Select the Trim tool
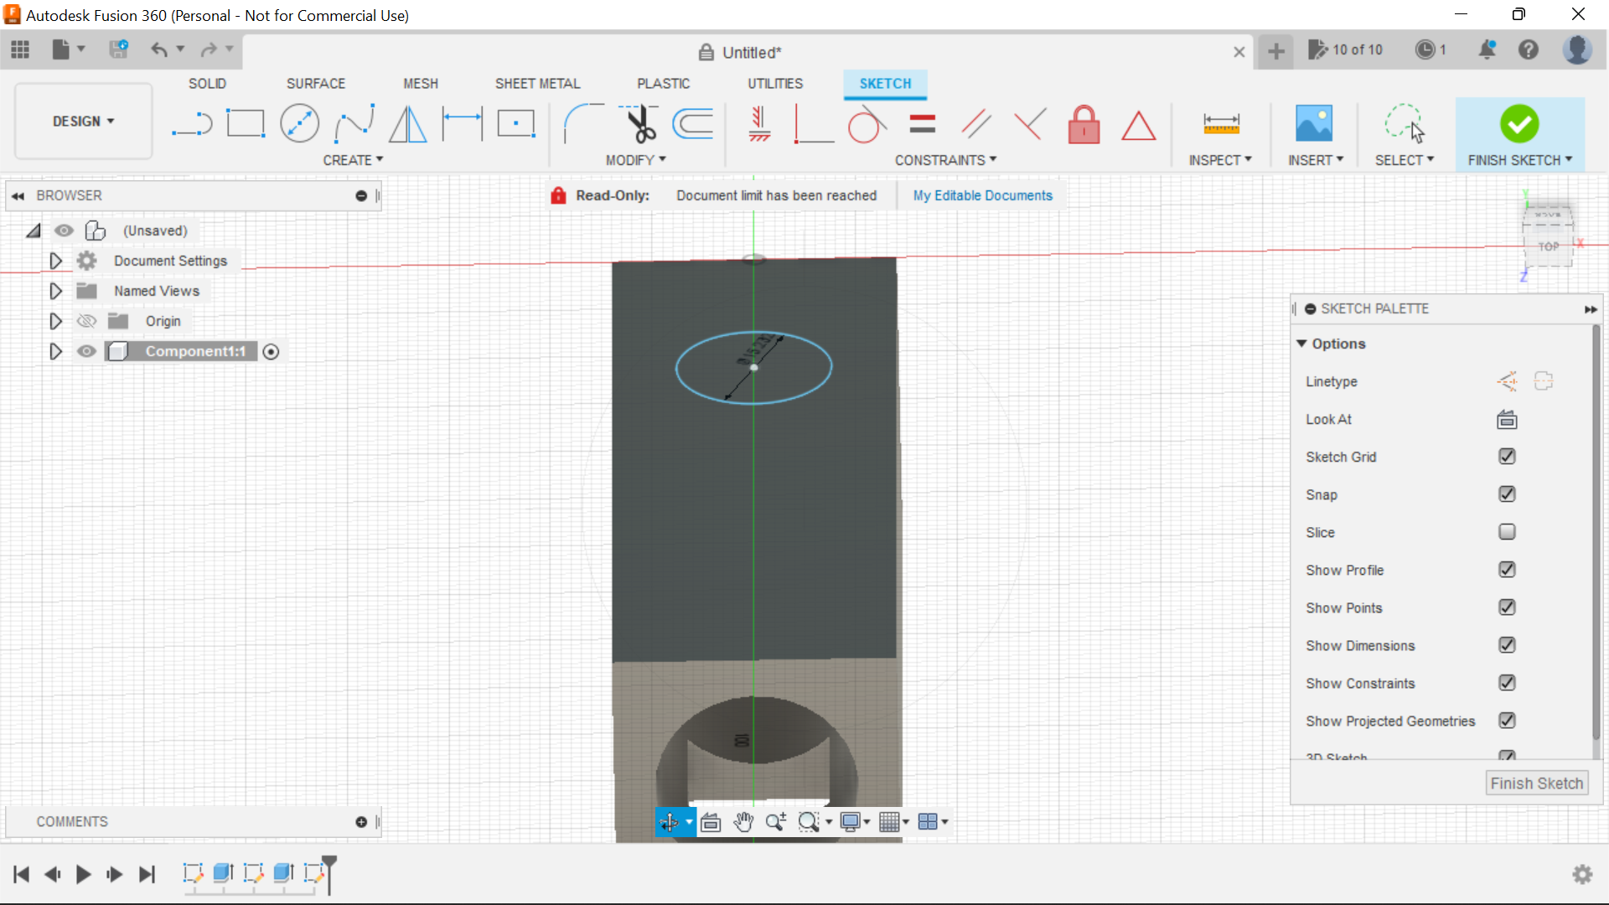Image resolution: width=1609 pixels, height=905 pixels. 637,123
